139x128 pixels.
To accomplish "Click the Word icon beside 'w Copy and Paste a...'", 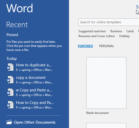I will pyautogui.click(x=10, y=92).
